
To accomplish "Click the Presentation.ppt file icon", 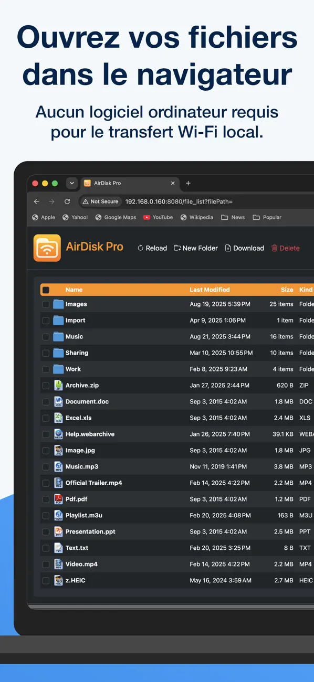I will (58, 532).
